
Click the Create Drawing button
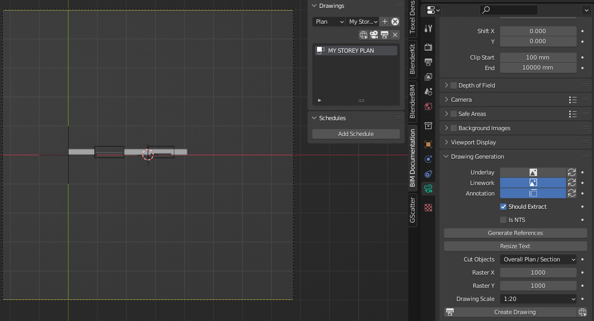(x=510, y=312)
